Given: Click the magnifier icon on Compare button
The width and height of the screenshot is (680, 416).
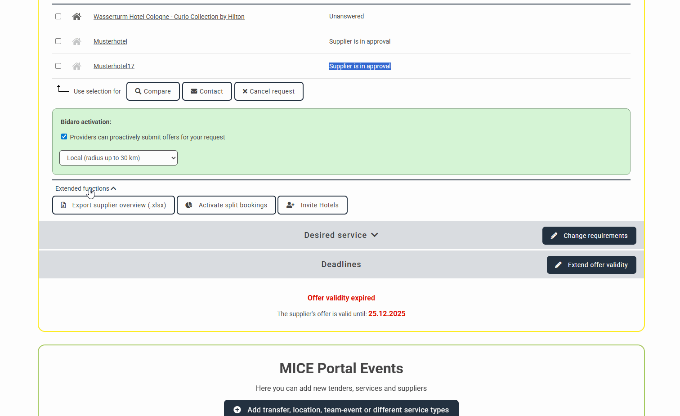Looking at the screenshot, I should (139, 91).
